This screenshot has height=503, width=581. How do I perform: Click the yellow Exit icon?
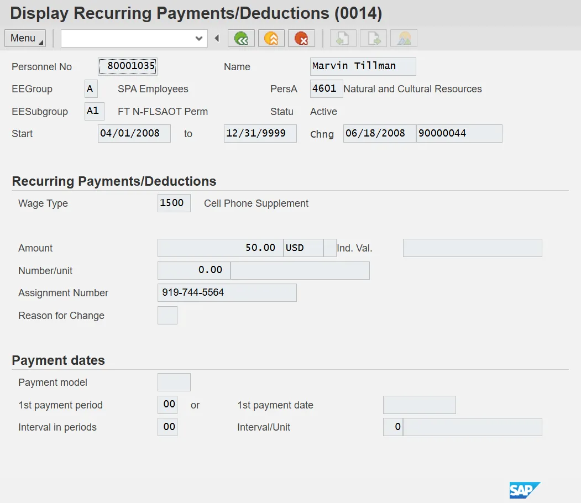point(271,38)
